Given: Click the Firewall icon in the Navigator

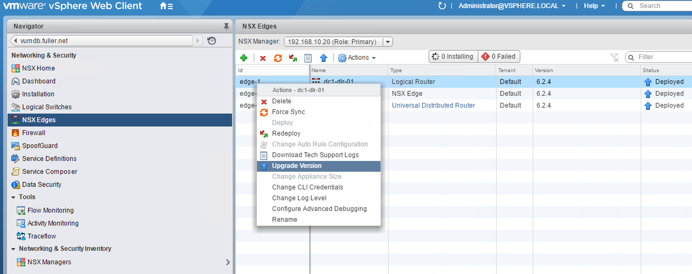Looking at the screenshot, I should click(16, 133).
